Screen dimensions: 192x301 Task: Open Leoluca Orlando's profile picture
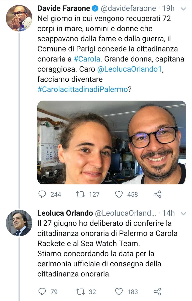[x=19, y=223]
